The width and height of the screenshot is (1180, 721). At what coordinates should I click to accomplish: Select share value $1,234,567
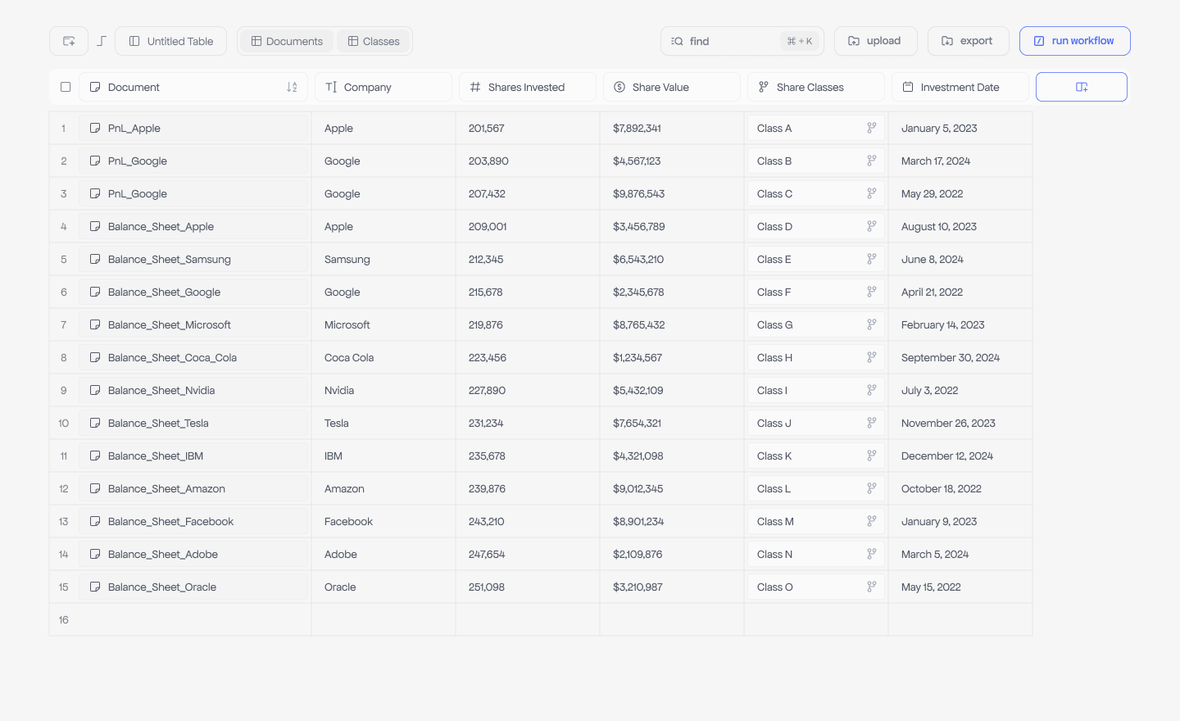pyautogui.click(x=672, y=357)
